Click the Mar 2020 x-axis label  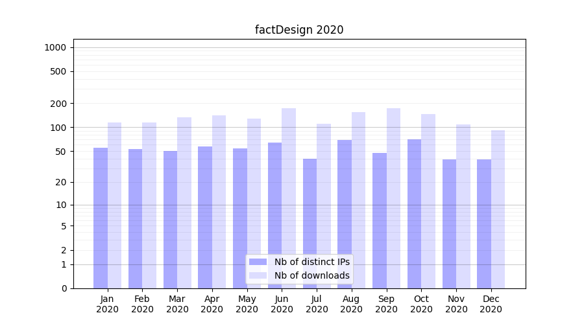(177, 304)
